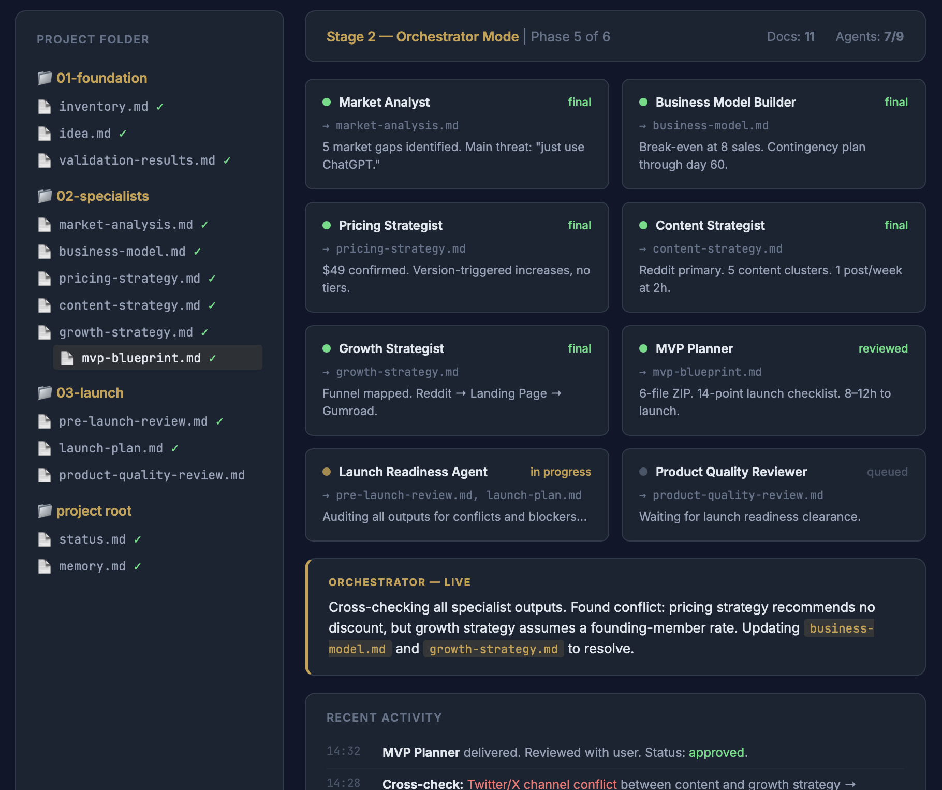Toggle the checkmark next to launch-plan.md
The image size is (942, 790).
175,448
